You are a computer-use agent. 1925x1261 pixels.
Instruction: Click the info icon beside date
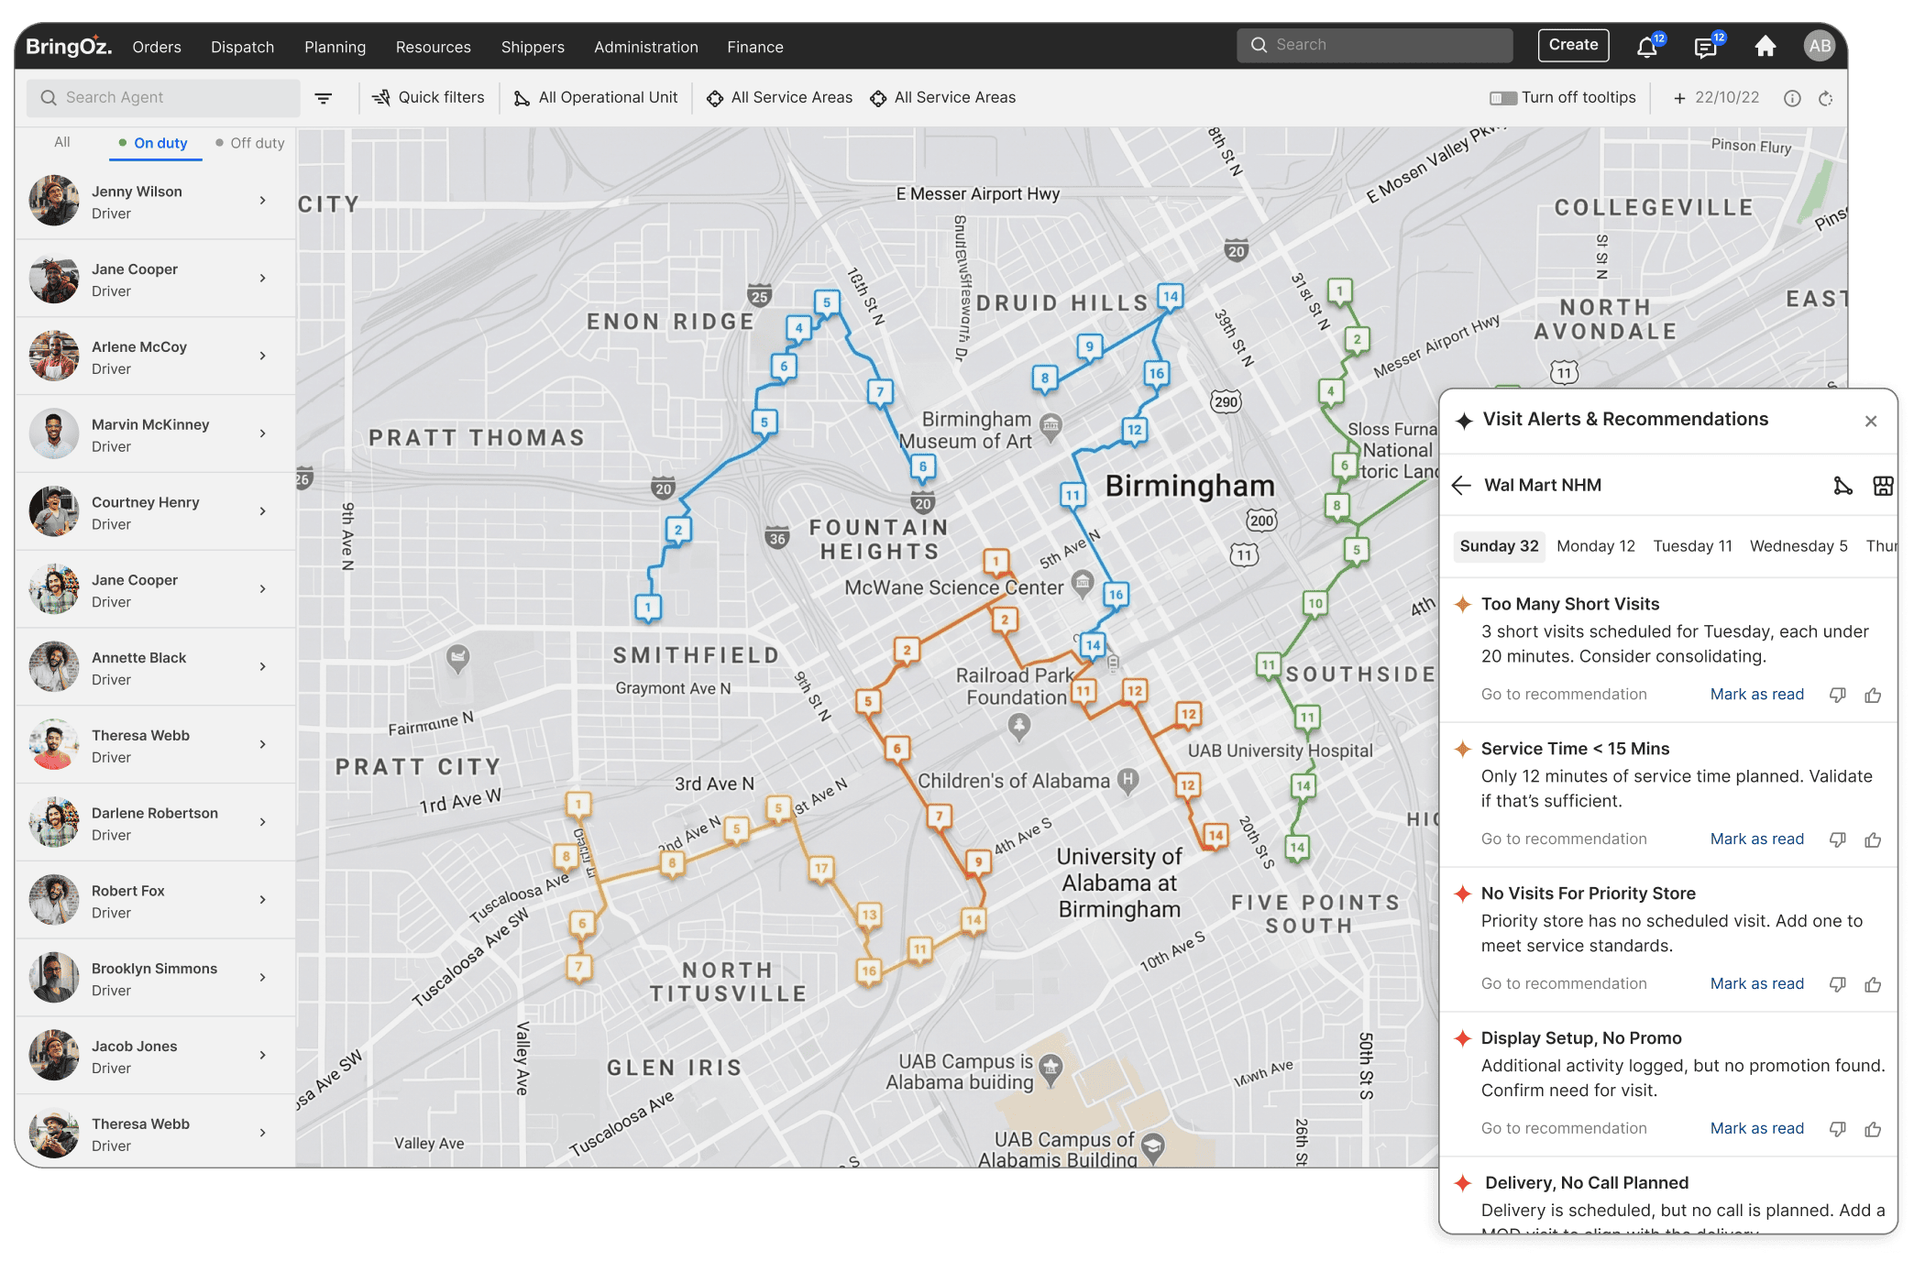tap(1792, 98)
